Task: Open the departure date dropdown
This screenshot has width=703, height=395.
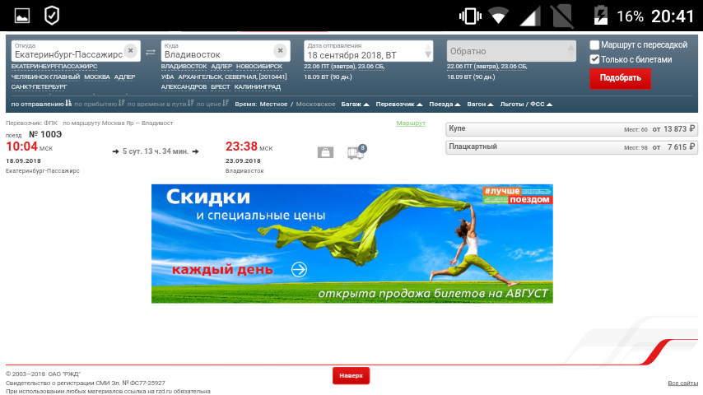Action: pyautogui.click(x=427, y=53)
